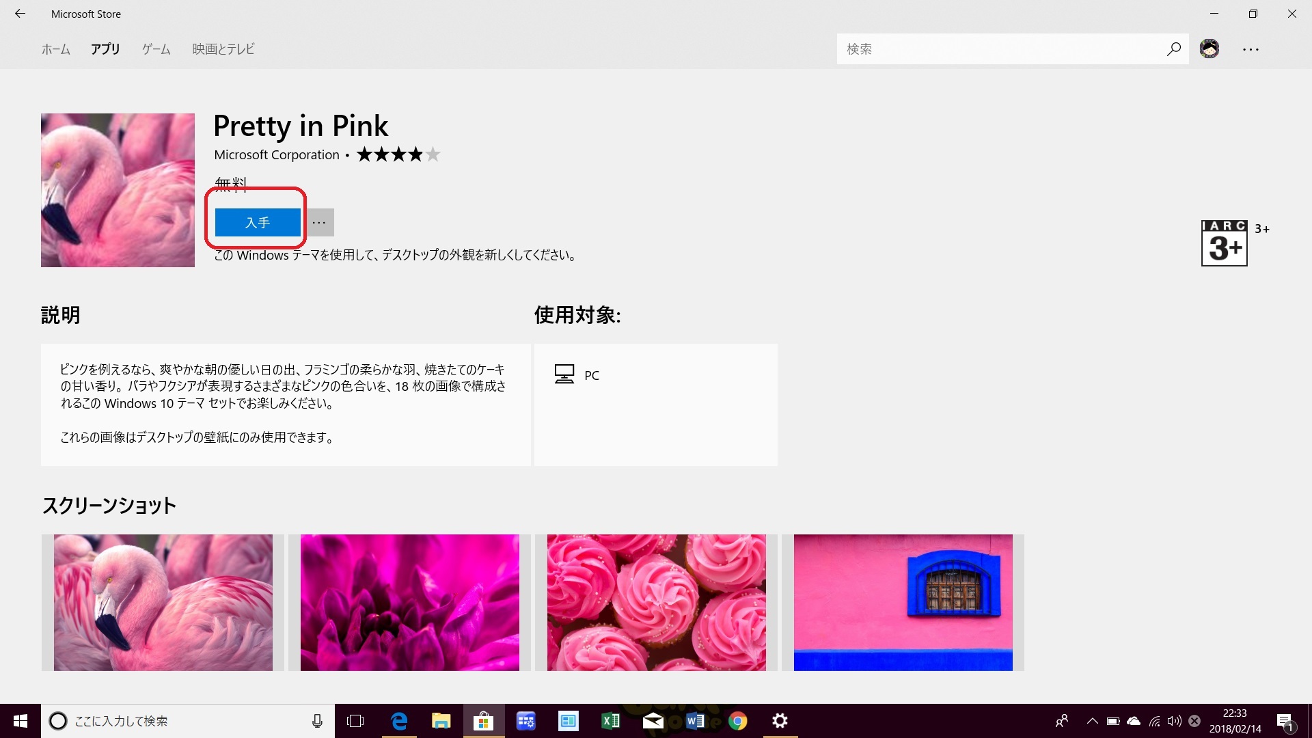The width and height of the screenshot is (1312, 738).
Task: Click the PC device icon
Action: 564,374
